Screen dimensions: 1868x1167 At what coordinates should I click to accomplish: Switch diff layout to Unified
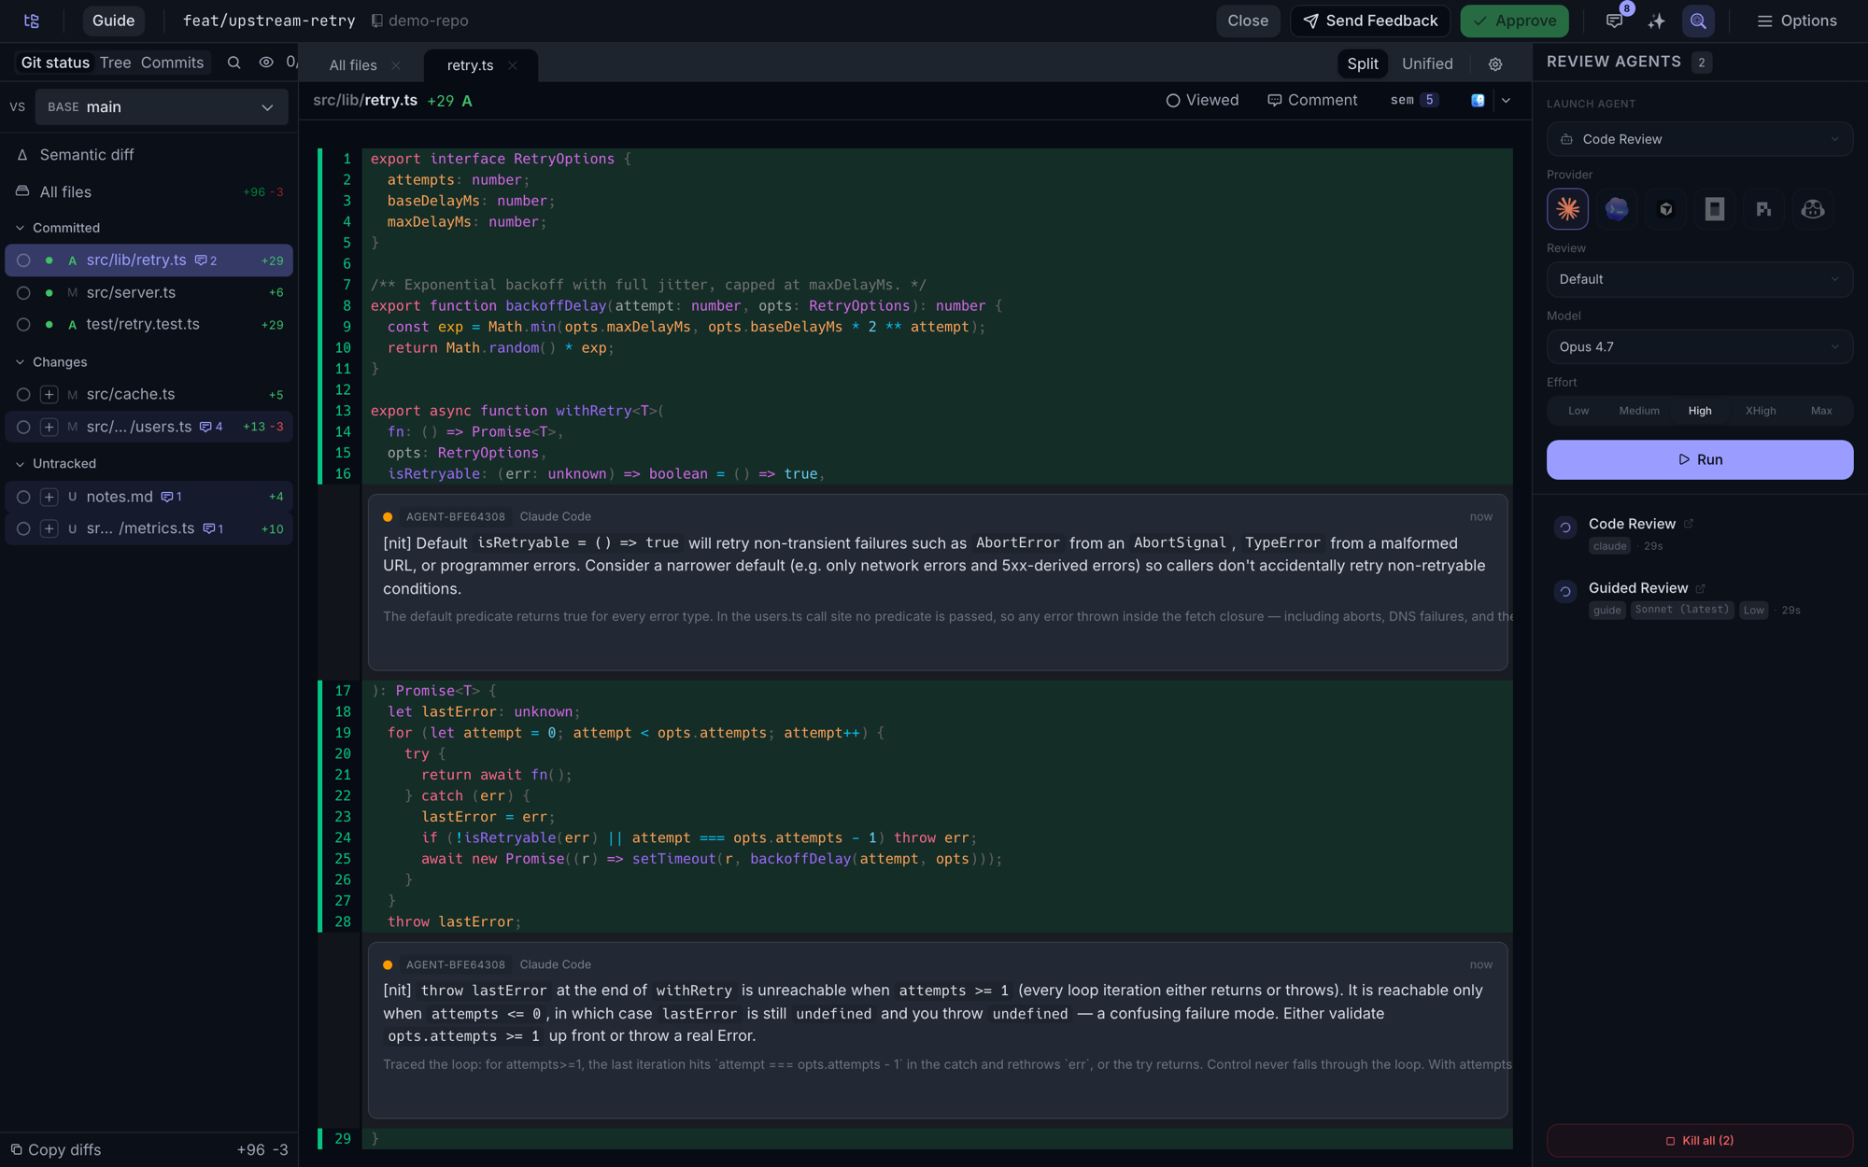(1427, 63)
